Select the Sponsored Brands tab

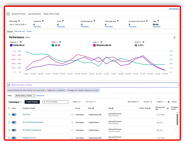pos(34,14)
